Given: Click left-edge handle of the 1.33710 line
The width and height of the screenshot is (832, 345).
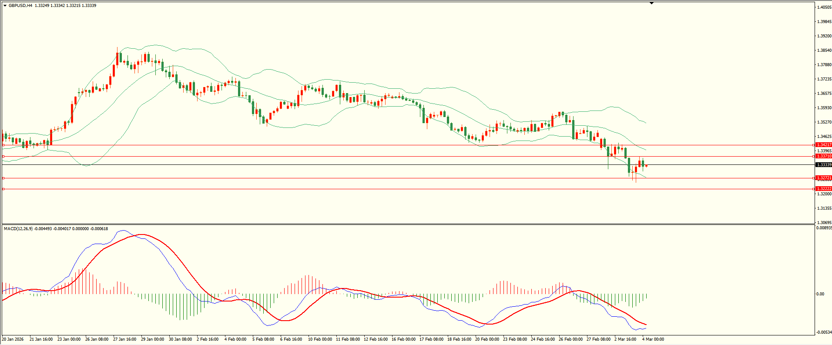Looking at the screenshot, I should coord(3,156).
